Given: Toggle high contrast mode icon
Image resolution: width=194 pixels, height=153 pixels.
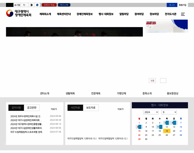Looking at the screenshot, I should coord(31,5).
